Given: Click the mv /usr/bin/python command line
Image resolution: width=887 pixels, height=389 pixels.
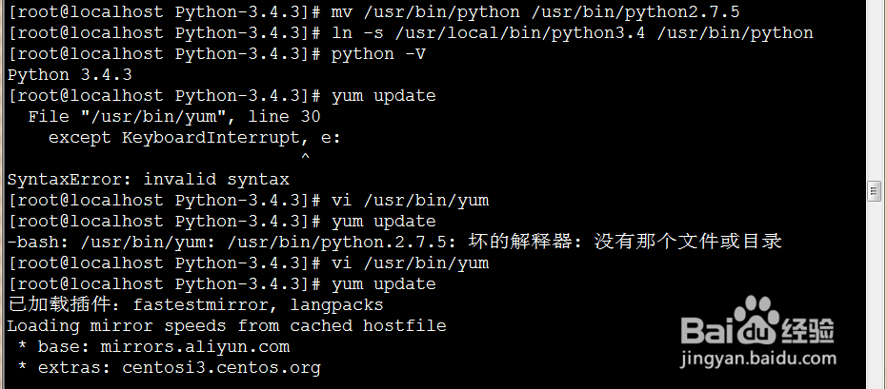Looking at the screenshot, I should coord(535,12).
